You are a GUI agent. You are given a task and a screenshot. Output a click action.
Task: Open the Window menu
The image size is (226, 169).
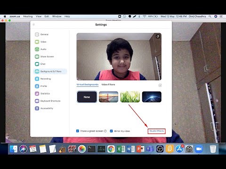pos(56,16)
